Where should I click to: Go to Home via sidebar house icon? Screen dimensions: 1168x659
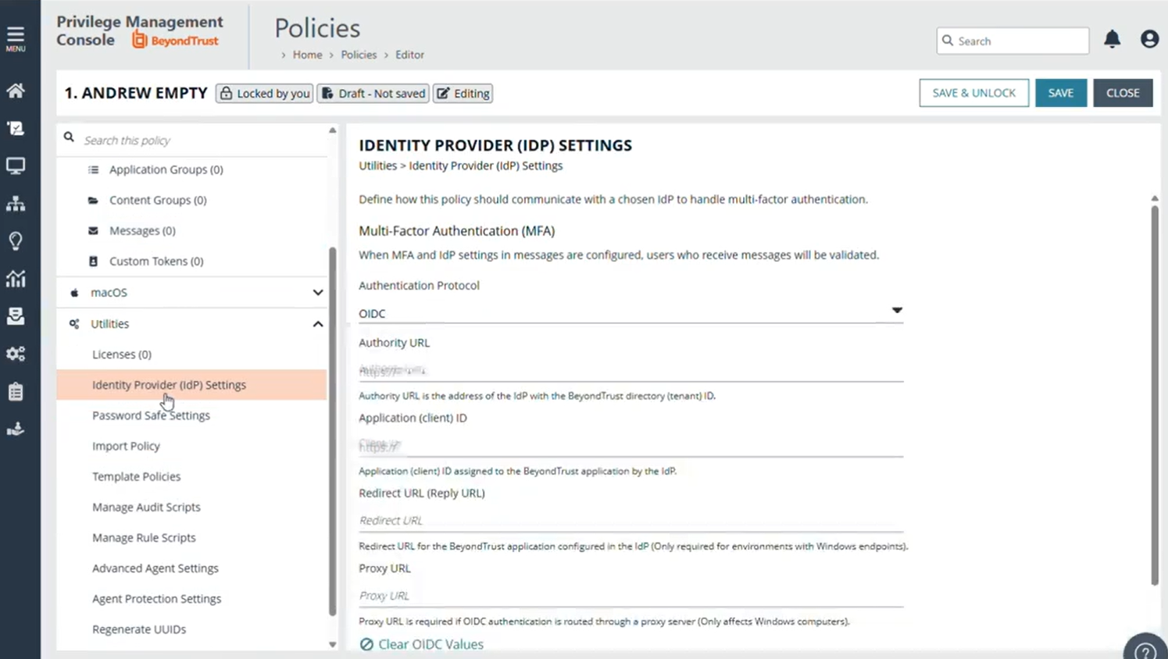16,91
